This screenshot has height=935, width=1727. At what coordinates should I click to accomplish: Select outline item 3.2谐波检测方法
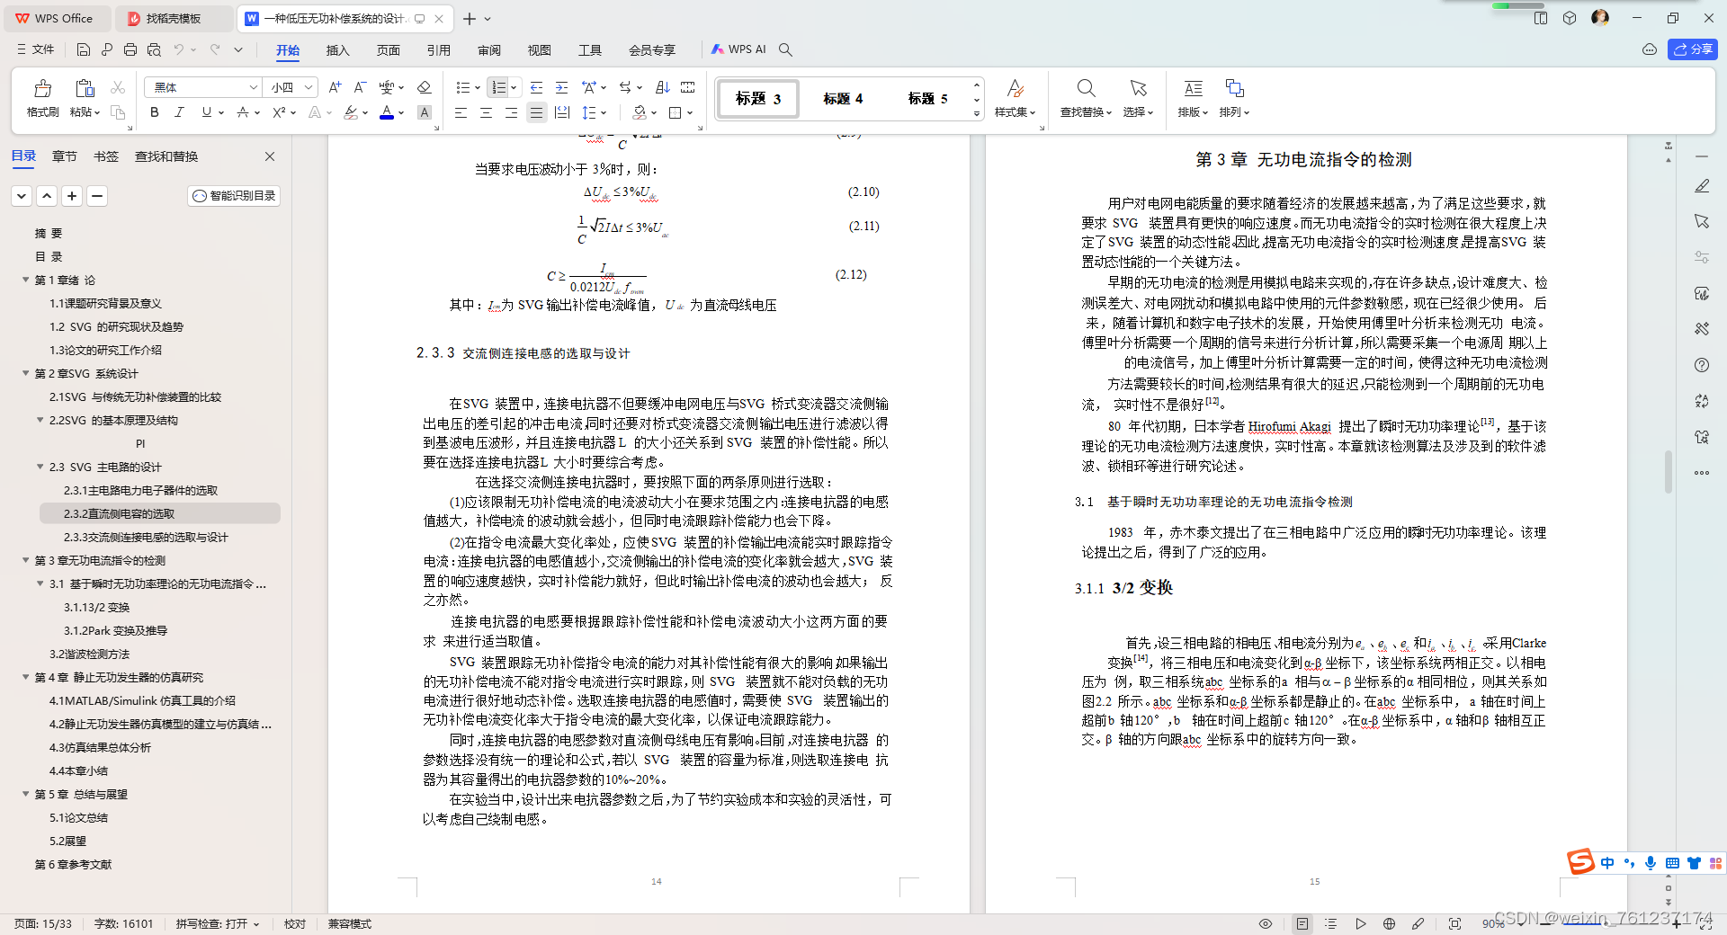(x=89, y=654)
